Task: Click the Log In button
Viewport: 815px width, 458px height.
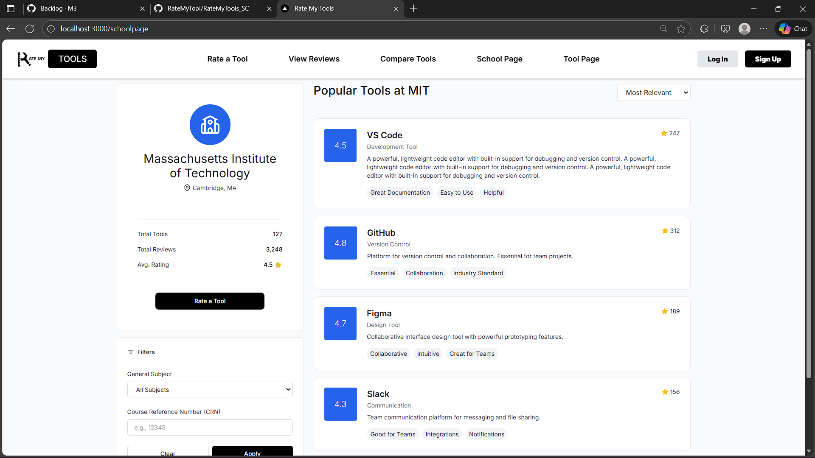Action: tap(717, 59)
